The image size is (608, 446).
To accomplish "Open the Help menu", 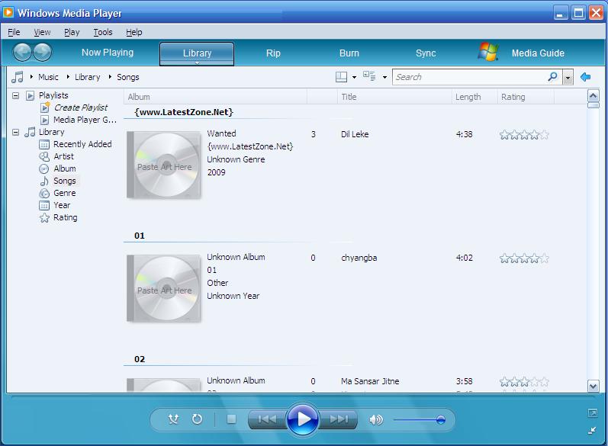I will (134, 32).
